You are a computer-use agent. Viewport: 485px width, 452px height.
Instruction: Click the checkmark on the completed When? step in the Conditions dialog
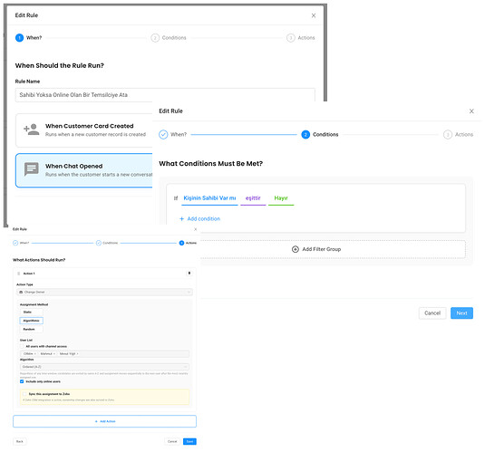point(163,134)
